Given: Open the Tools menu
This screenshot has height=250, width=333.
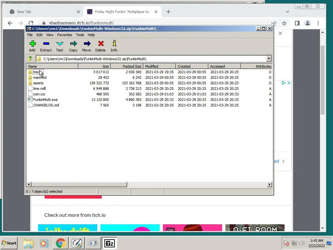Looking at the screenshot, I should coord(80,35).
